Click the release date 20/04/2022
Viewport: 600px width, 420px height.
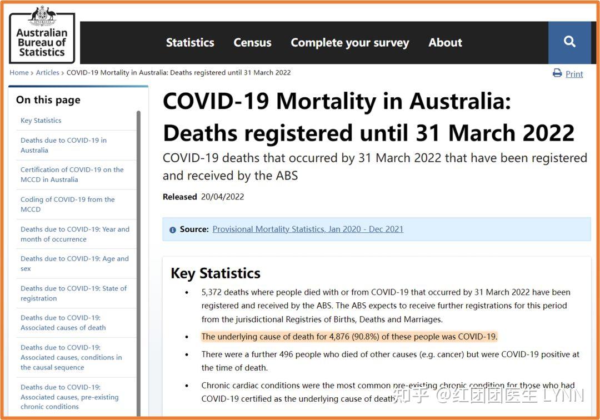222,197
